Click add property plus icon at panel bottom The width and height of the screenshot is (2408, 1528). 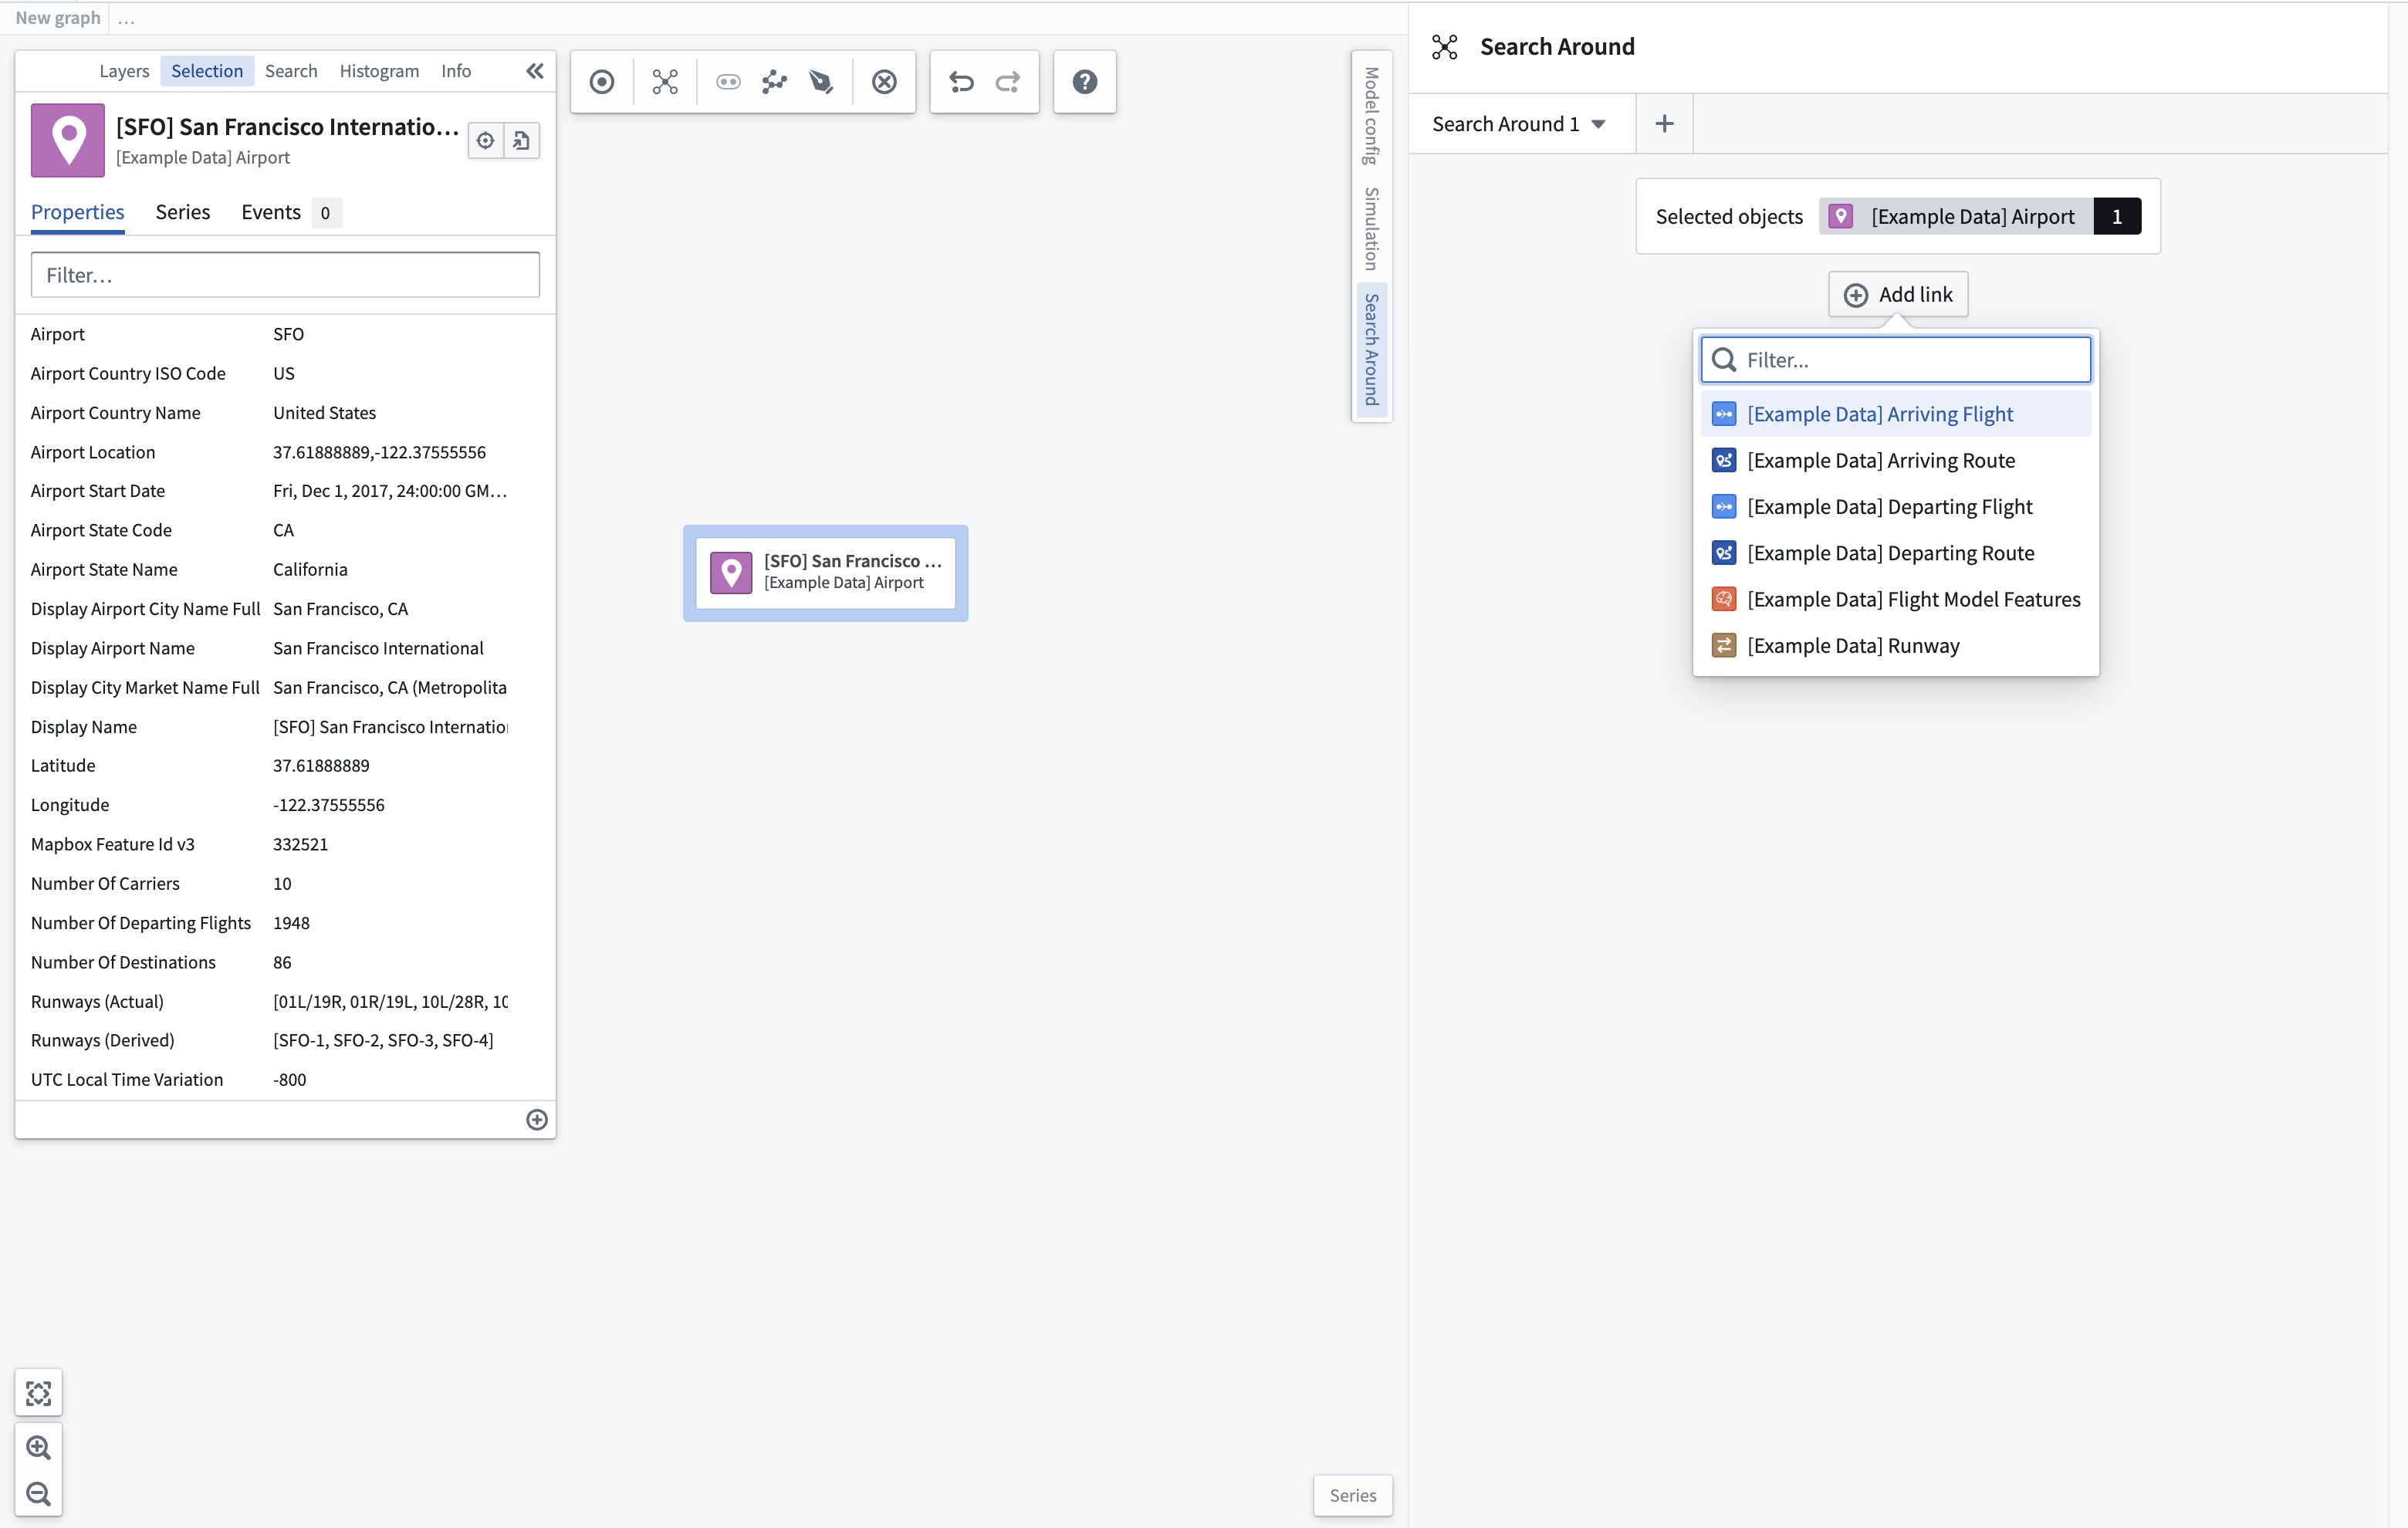pos(537,1120)
